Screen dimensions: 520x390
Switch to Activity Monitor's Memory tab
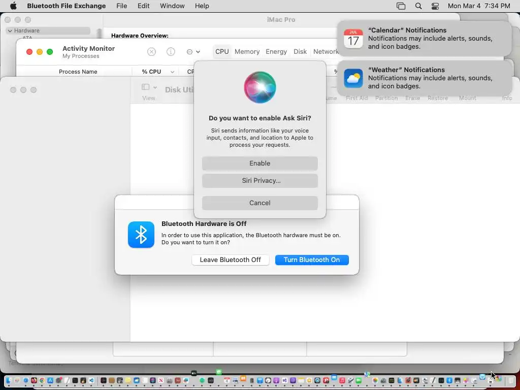[x=247, y=51]
